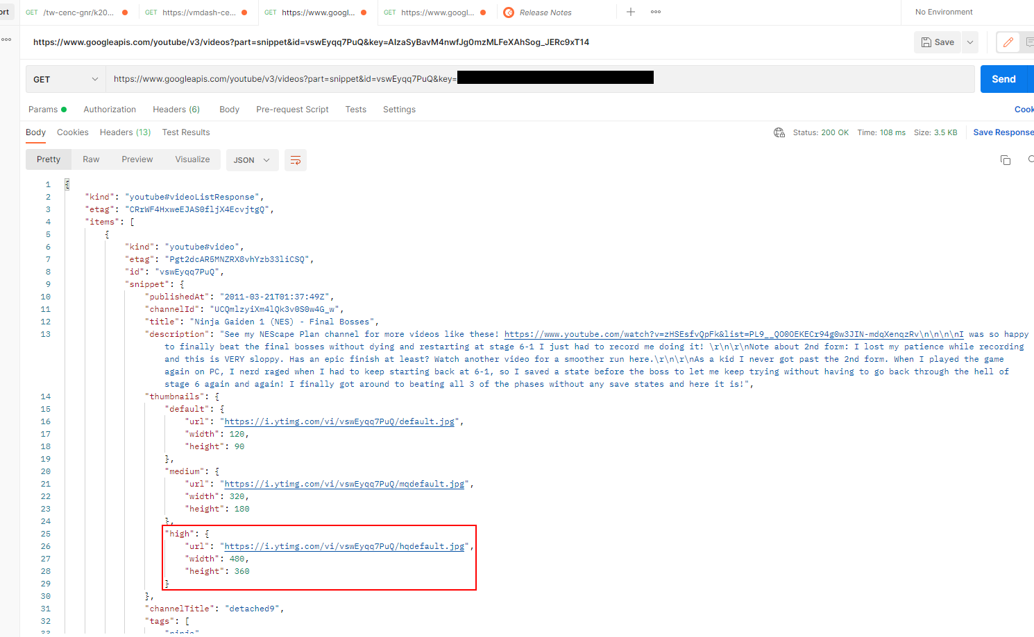Open the Cookies link at right

coord(1024,110)
